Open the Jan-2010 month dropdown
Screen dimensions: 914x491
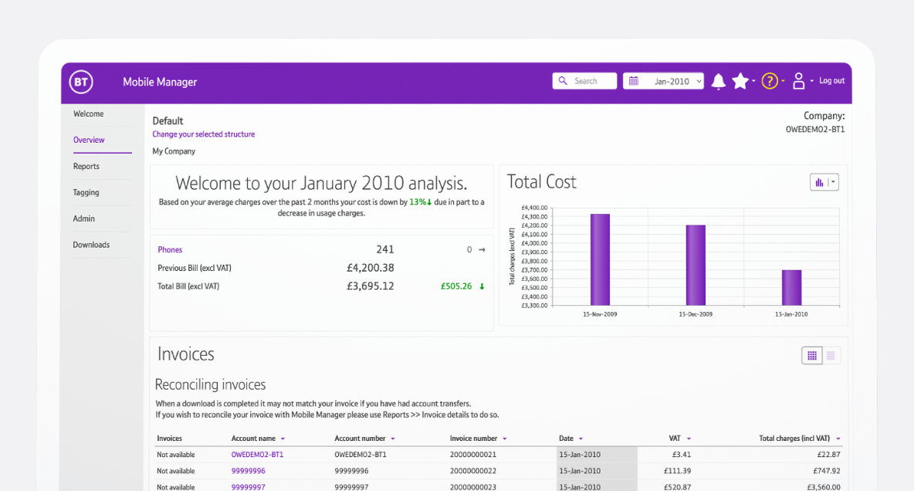[x=663, y=81]
